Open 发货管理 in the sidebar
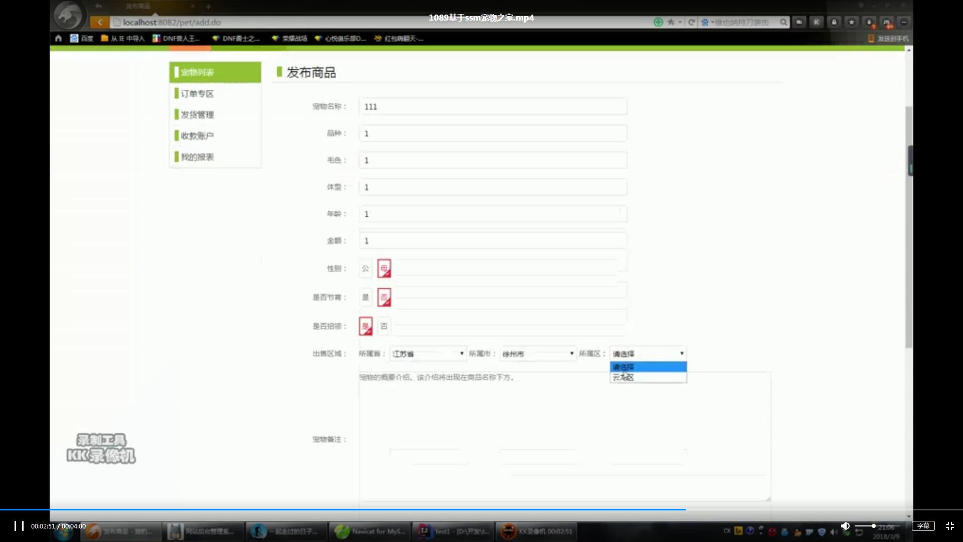963x542 pixels. [x=215, y=114]
